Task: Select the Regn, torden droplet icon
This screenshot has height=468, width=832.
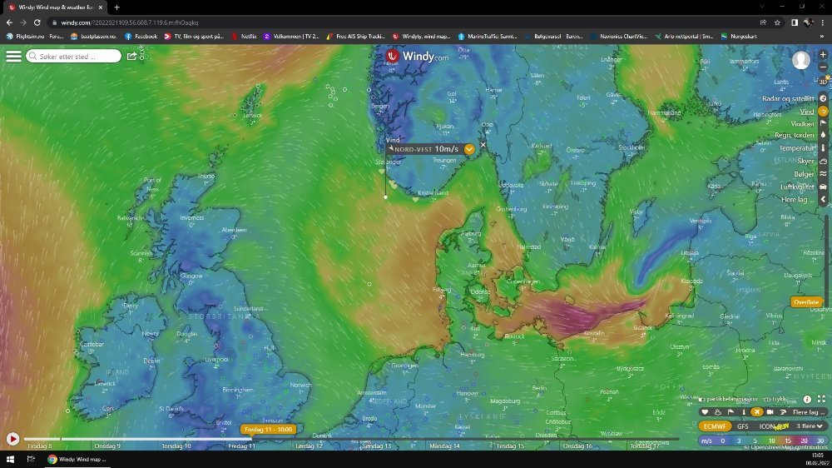Action: click(823, 136)
